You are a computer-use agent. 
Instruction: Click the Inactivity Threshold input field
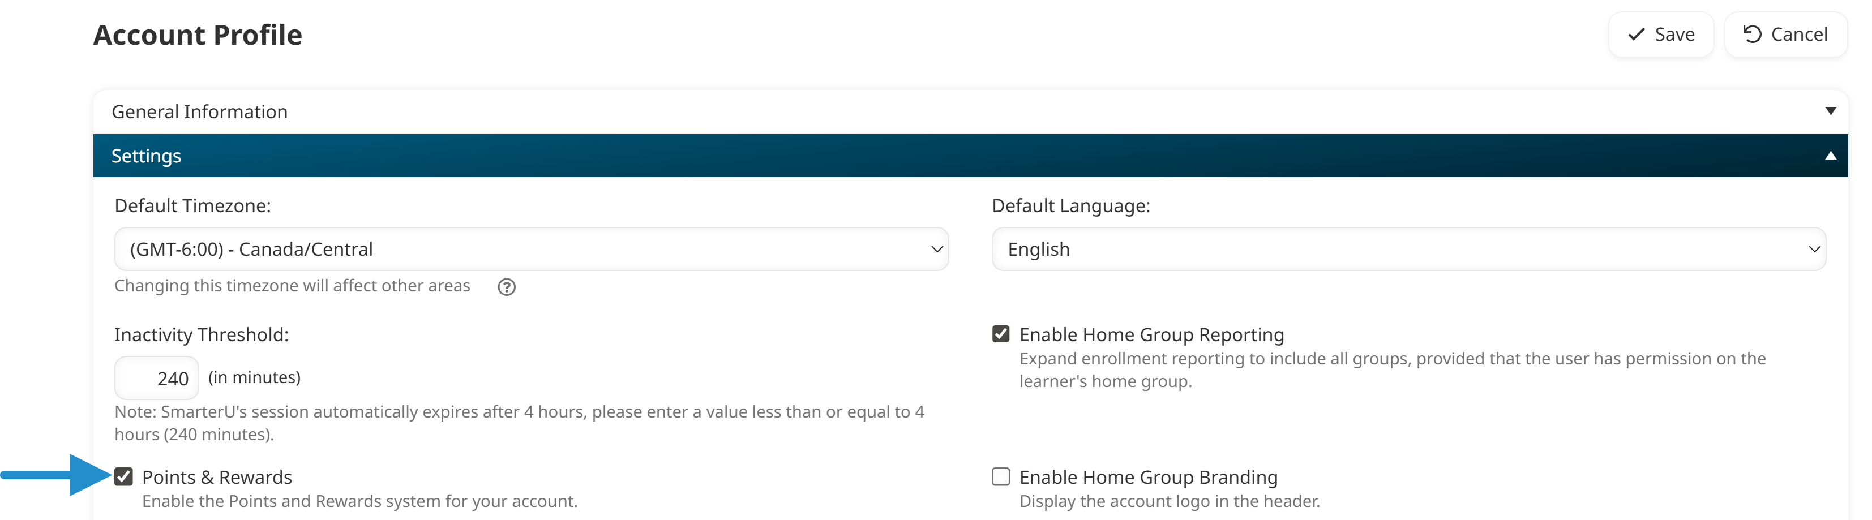[x=156, y=377]
